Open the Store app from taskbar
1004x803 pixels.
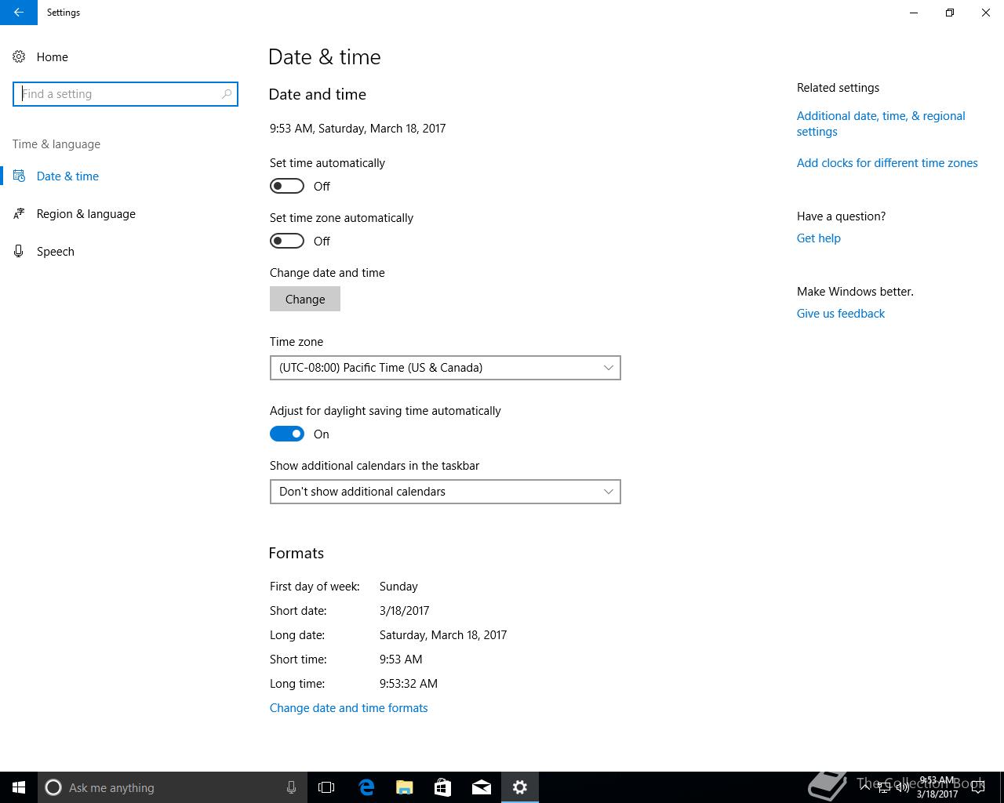[443, 787]
